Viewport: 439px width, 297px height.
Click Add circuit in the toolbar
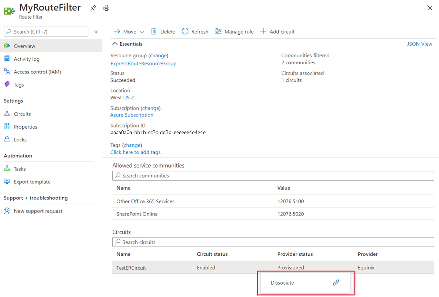[x=277, y=31]
